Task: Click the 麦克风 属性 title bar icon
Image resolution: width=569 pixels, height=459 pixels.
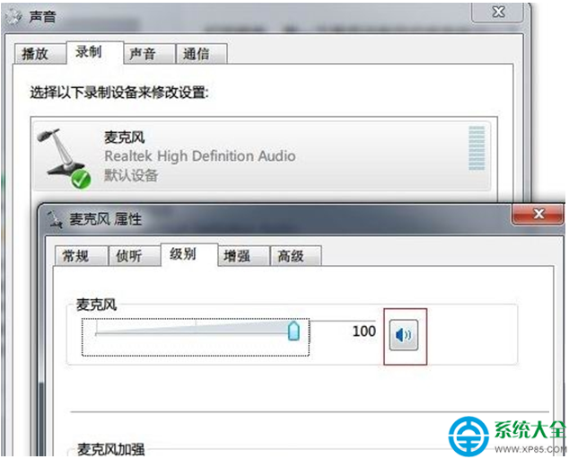Action: click(x=55, y=220)
